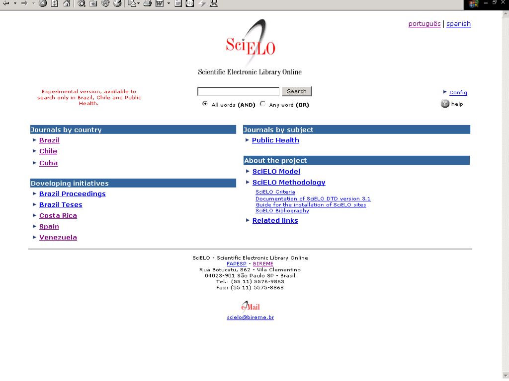Viewport: 509px width, 381px height.
Task: Click the browser Back arrow
Action: (x=6, y=3)
